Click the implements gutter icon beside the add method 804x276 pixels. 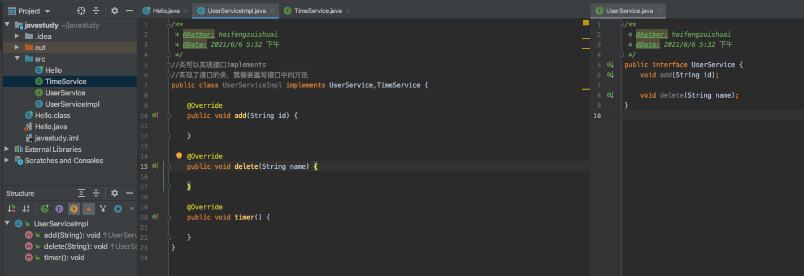click(156, 115)
